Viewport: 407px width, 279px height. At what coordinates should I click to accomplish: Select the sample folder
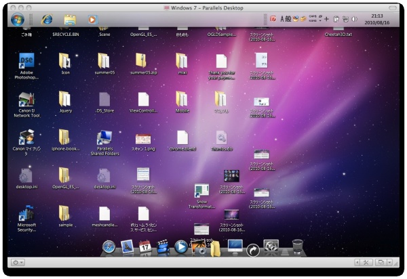click(64, 213)
